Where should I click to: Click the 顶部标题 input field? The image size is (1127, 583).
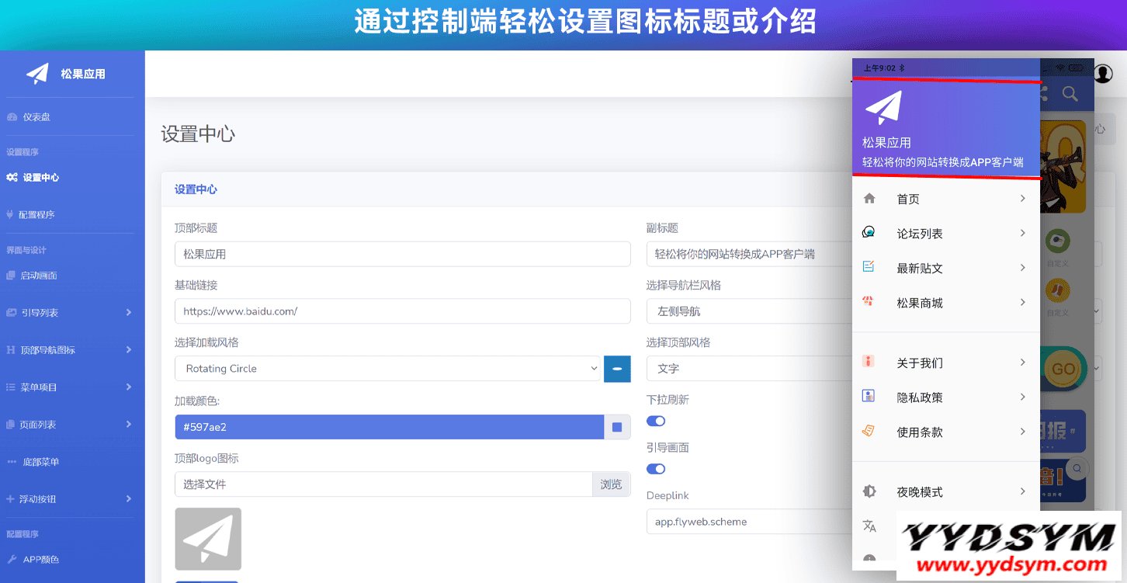pyautogui.click(x=402, y=254)
